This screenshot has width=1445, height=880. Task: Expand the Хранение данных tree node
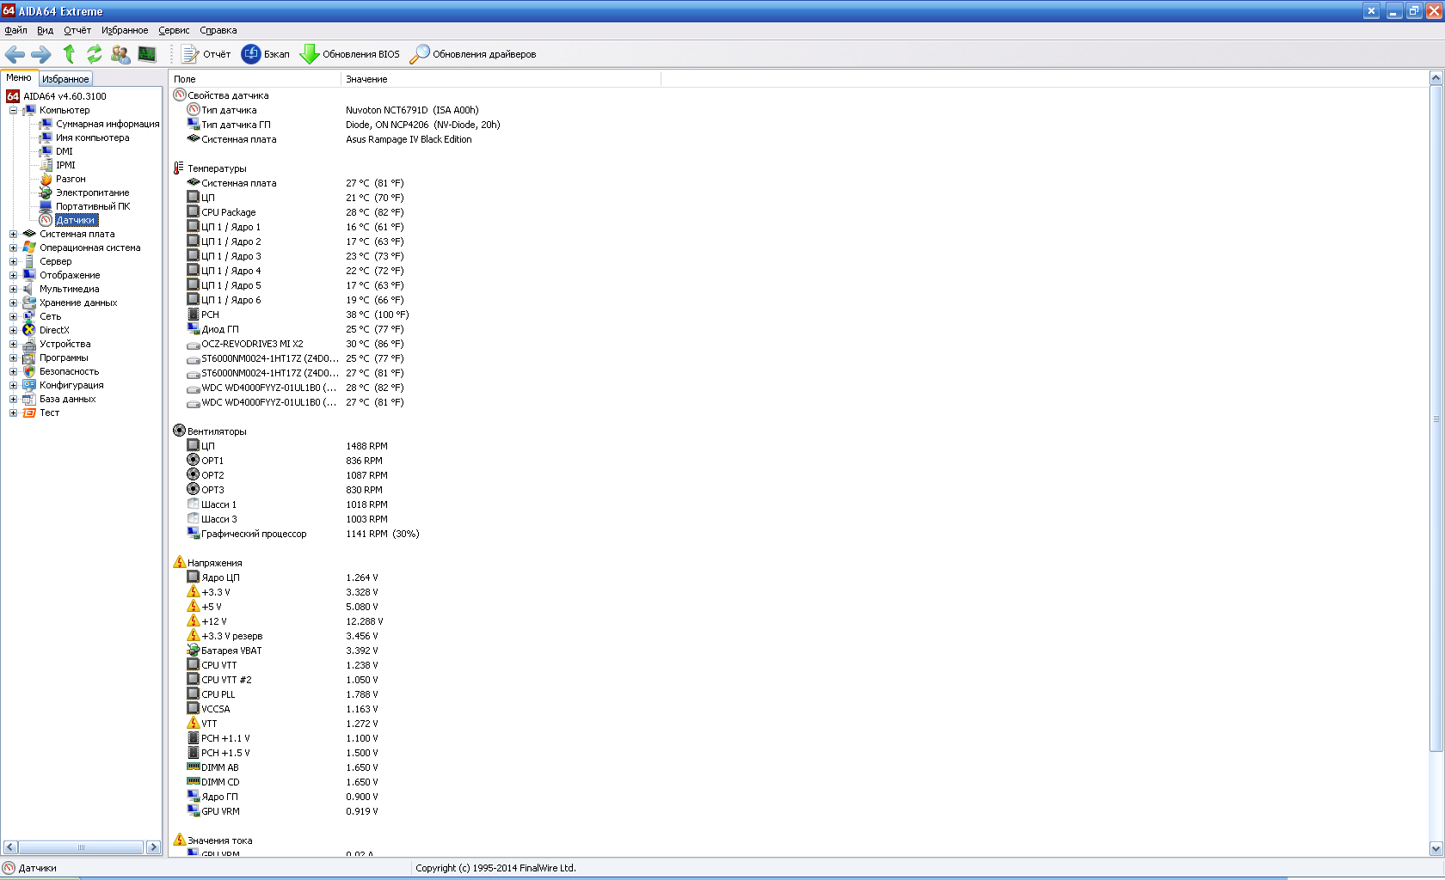coord(13,302)
